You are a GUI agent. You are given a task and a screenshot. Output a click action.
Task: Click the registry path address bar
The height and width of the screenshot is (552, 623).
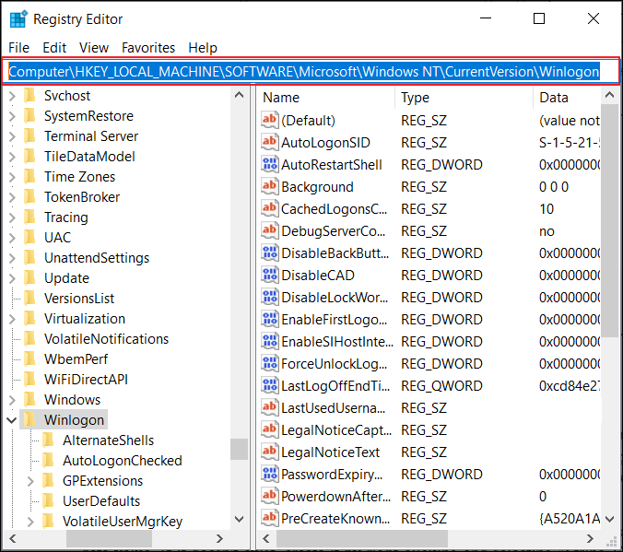point(311,72)
